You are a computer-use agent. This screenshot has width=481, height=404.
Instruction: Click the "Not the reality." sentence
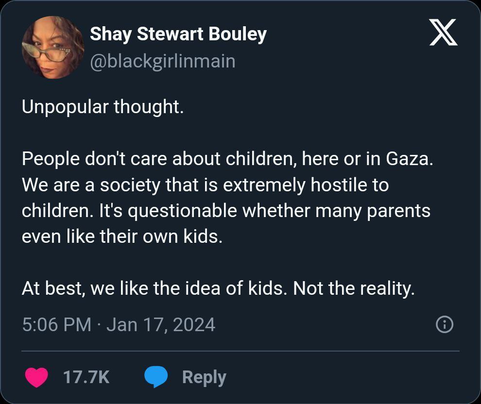pyautogui.click(x=354, y=289)
